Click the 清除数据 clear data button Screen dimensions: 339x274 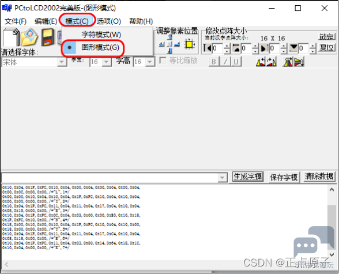click(319, 177)
